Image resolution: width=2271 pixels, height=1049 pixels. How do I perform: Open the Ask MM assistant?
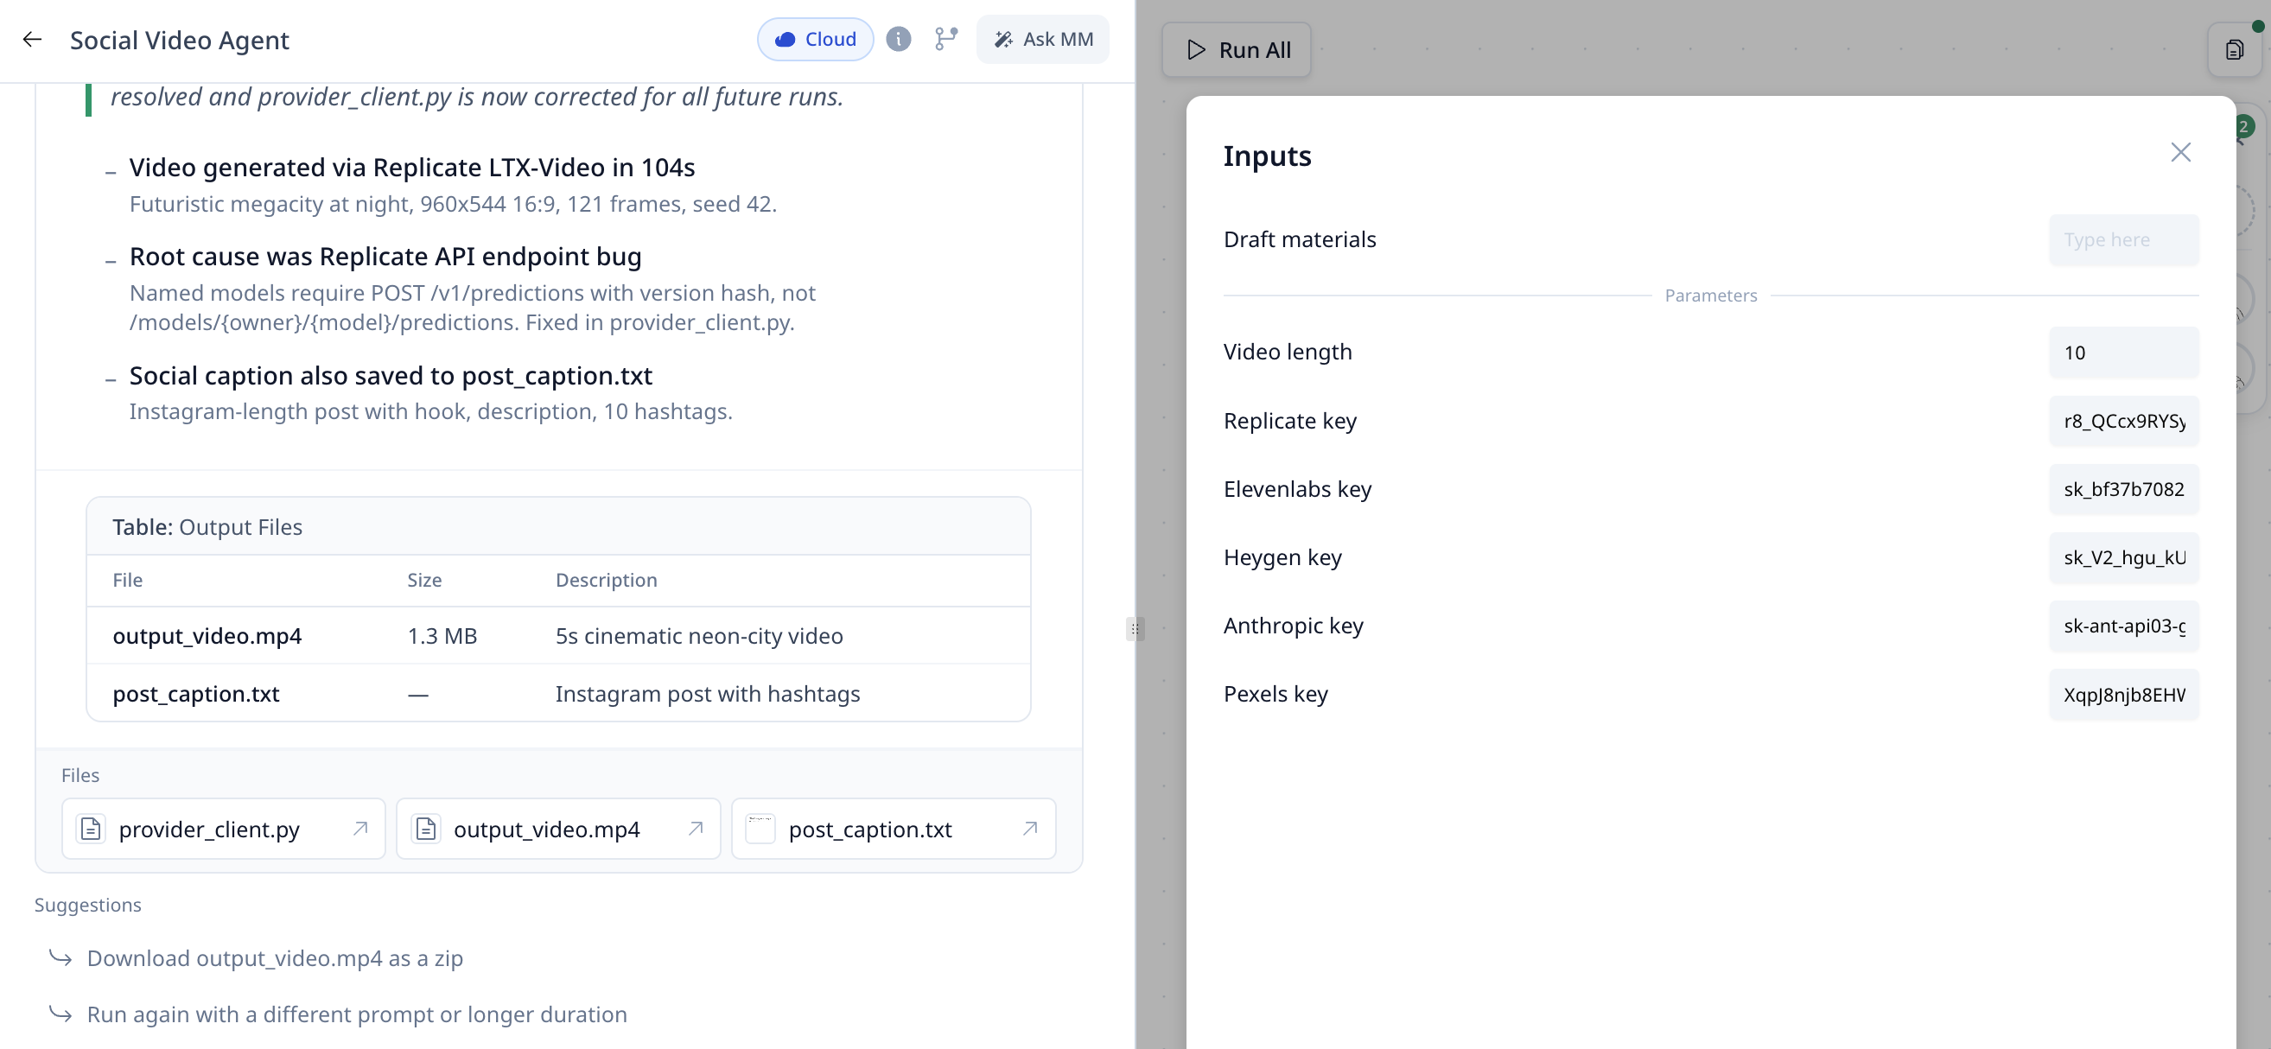coord(1042,40)
